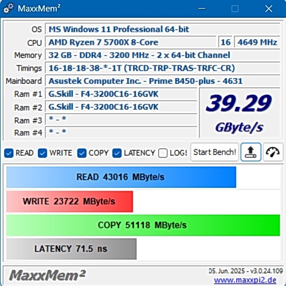The height and width of the screenshot is (286, 286).
Task: Open the speedometer gauge icon button
Action: [273, 152]
